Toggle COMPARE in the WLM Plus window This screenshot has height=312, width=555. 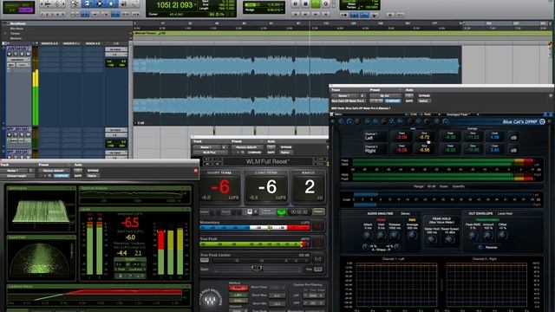254,153
